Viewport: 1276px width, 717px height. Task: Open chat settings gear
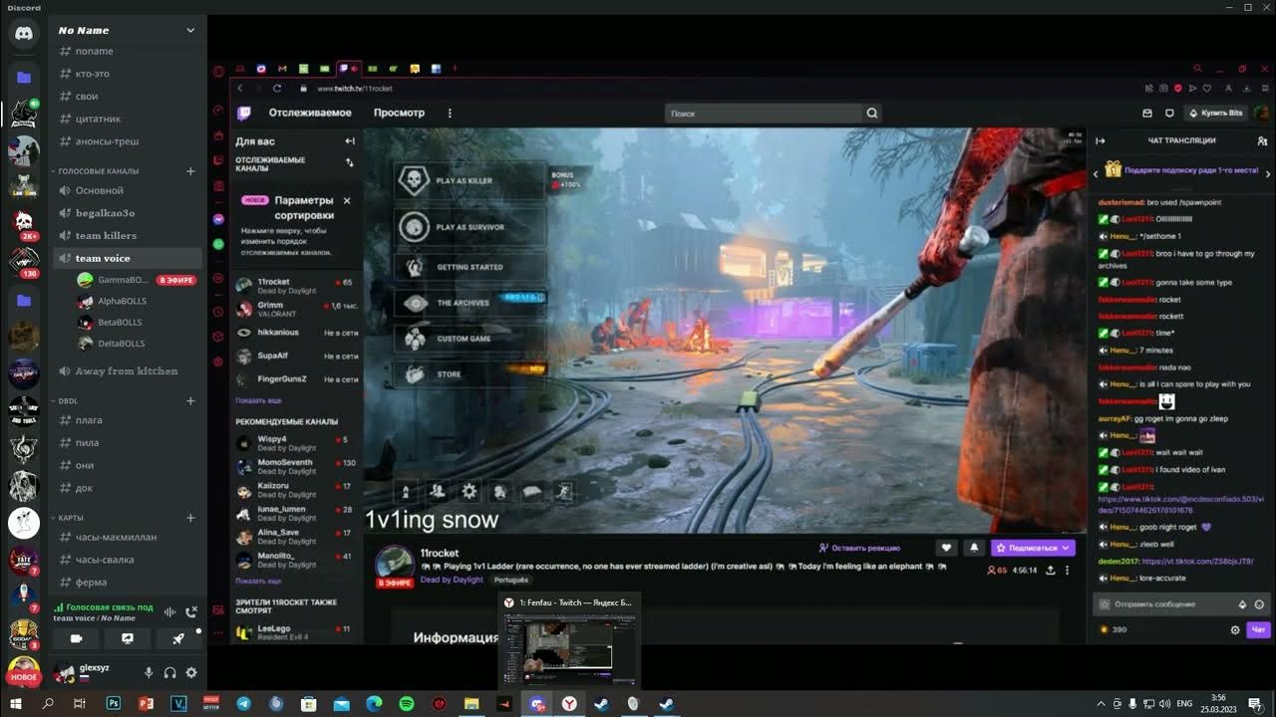pyautogui.click(x=1235, y=630)
